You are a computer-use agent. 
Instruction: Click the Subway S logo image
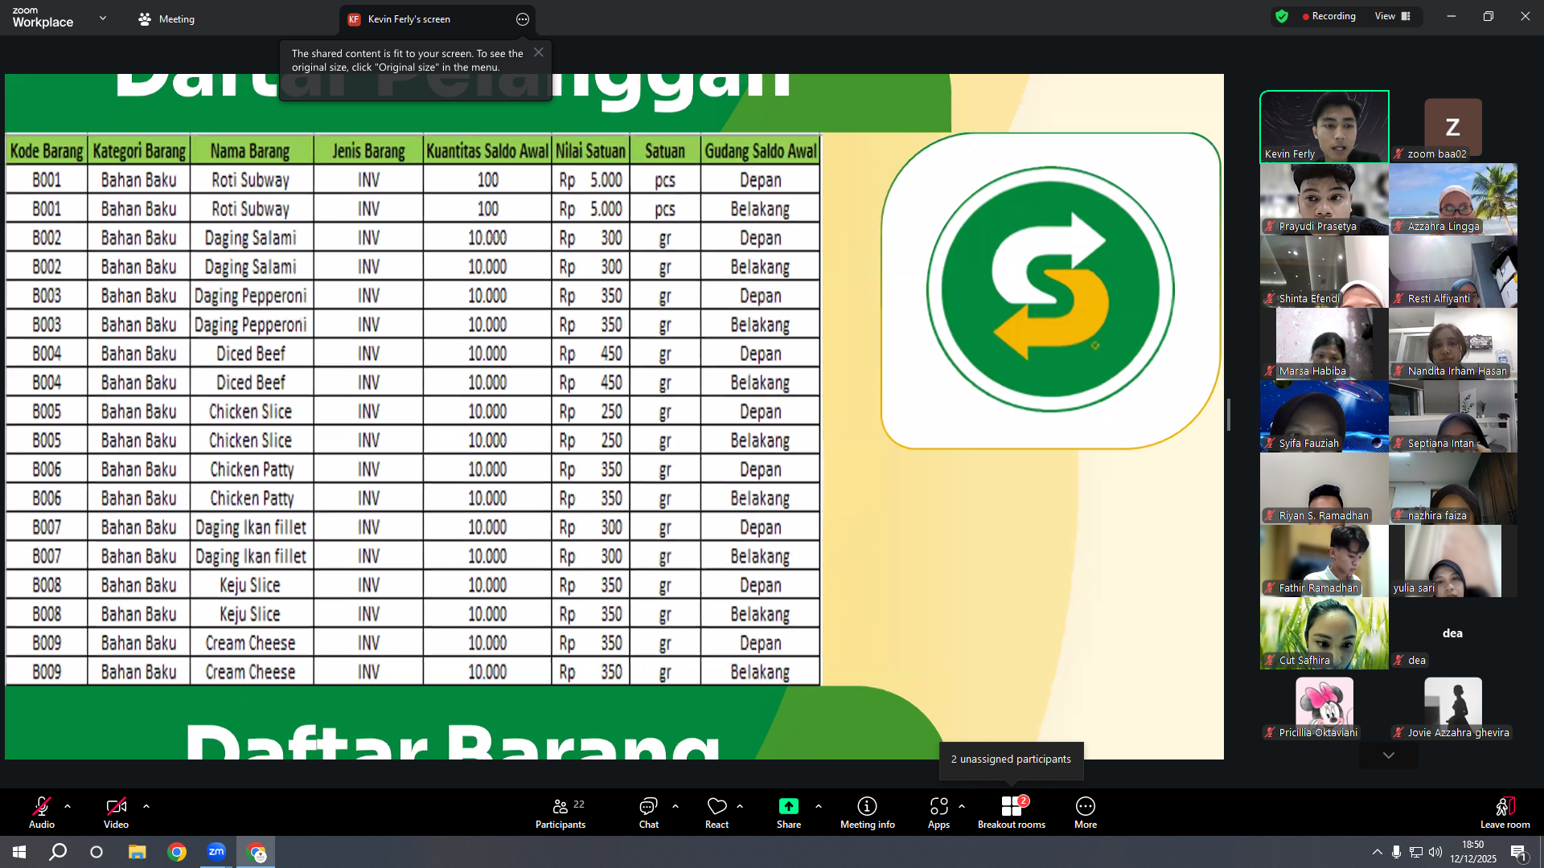click(x=1049, y=289)
